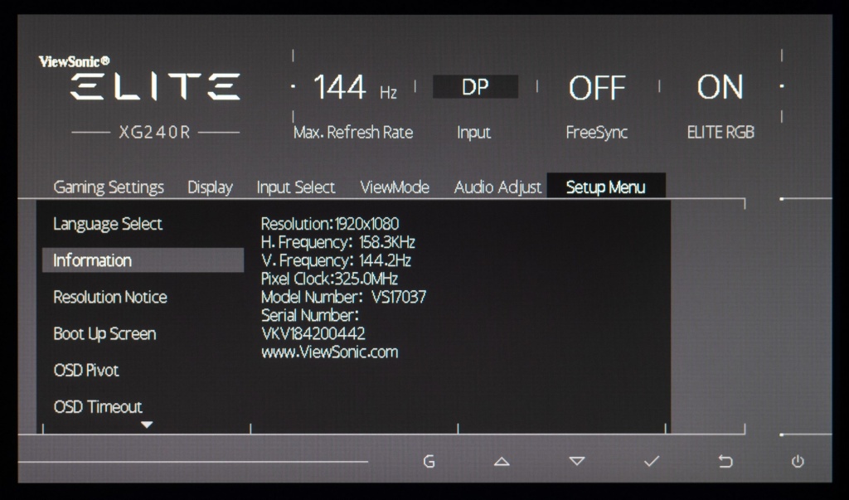Click the serial number VKV184200442
849x500 pixels.
tap(313, 333)
